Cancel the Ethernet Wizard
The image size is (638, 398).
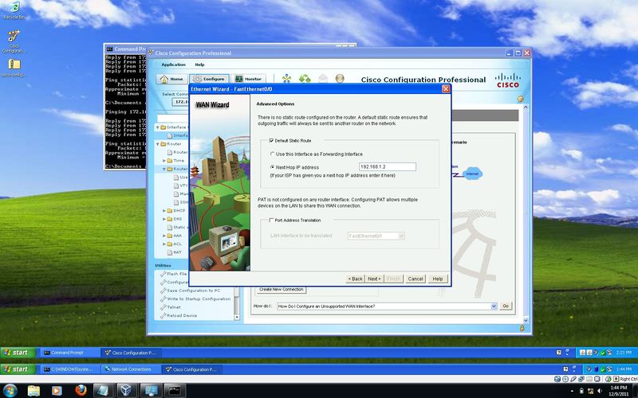coord(415,279)
